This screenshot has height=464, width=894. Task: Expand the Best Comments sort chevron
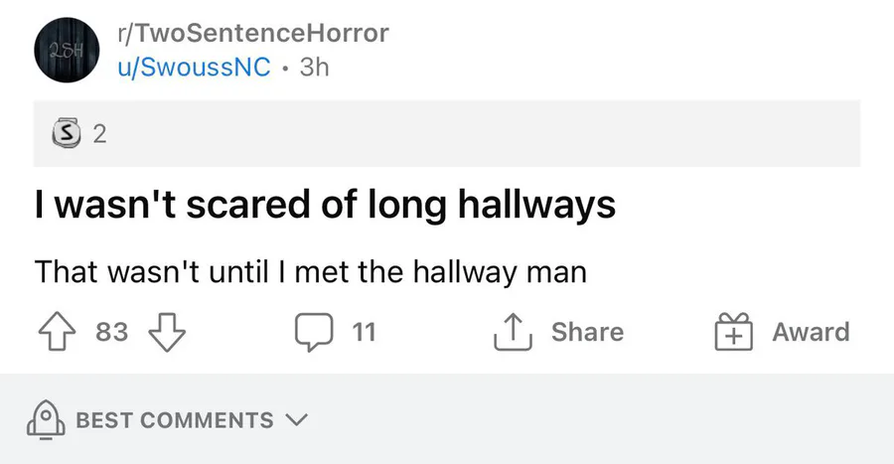click(x=297, y=419)
